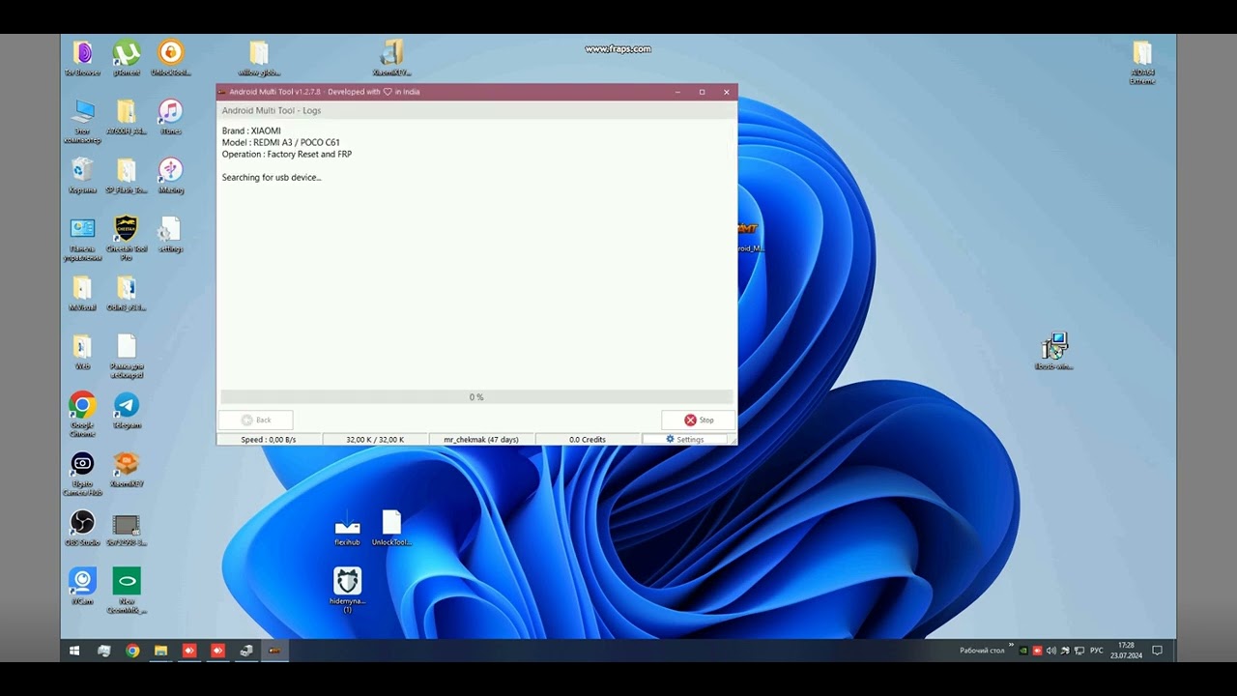Select the willow glob... folder icon
The height and width of the screenshot is (696, 1237).
tap(259, 58)
